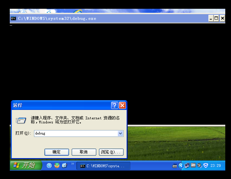The image size is (231, 179).
Task: Minimize the debug.exe console window
Action: pos(211,19)
